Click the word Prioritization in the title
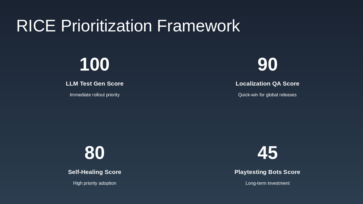363x204 pixels. [x=106, y=26]
